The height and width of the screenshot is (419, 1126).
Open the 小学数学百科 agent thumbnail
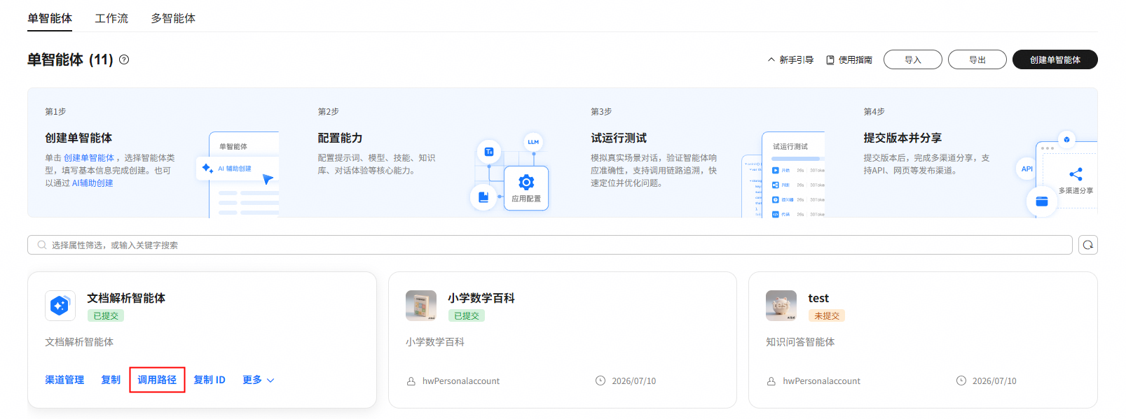(x=421, y=306)
